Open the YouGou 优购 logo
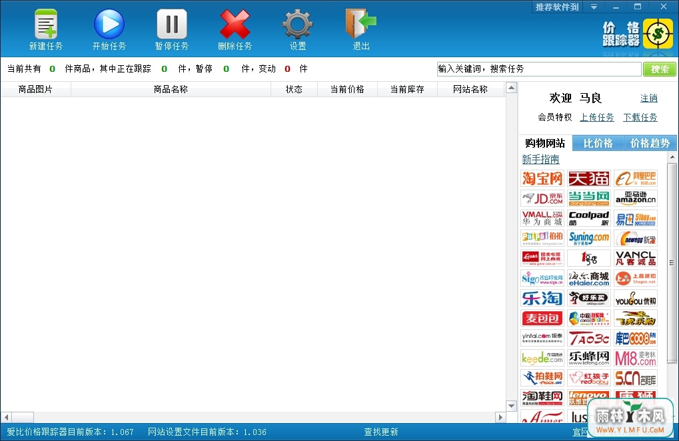Image resolution: width=679 pixels, height=441 pixels. pos(636,298)
